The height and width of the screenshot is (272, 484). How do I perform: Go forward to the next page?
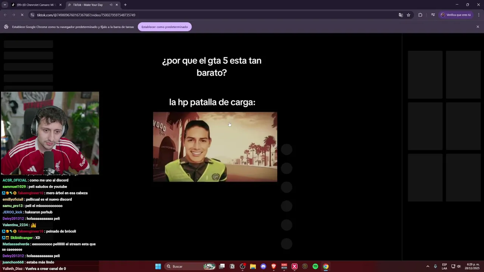tap(14, 15)
